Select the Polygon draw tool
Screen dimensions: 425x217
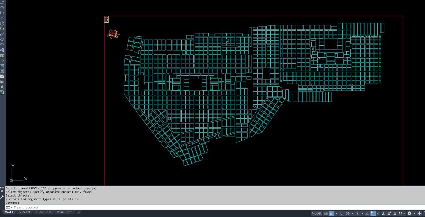(x=2, y=7)
